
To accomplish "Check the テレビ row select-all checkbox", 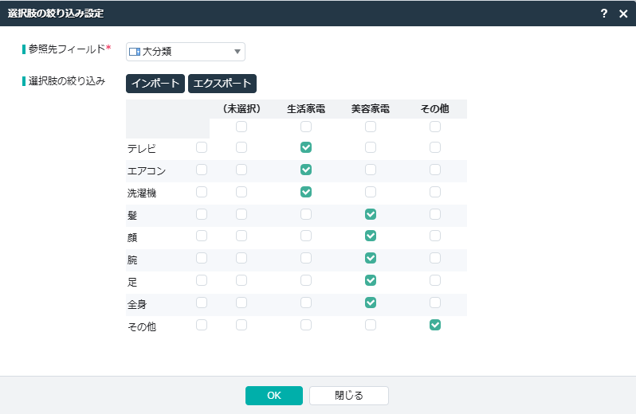I will point(202,147).
